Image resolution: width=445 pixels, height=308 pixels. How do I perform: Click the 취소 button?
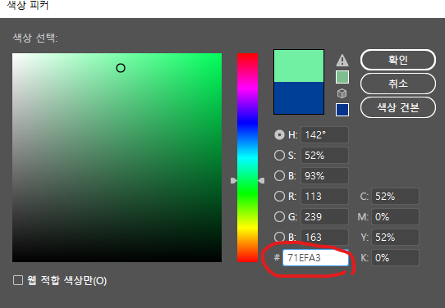(x=398, y=84)
